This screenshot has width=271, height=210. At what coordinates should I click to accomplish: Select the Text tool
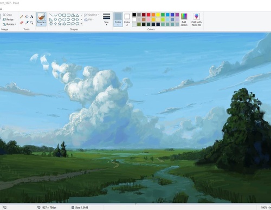click(31, 17)
